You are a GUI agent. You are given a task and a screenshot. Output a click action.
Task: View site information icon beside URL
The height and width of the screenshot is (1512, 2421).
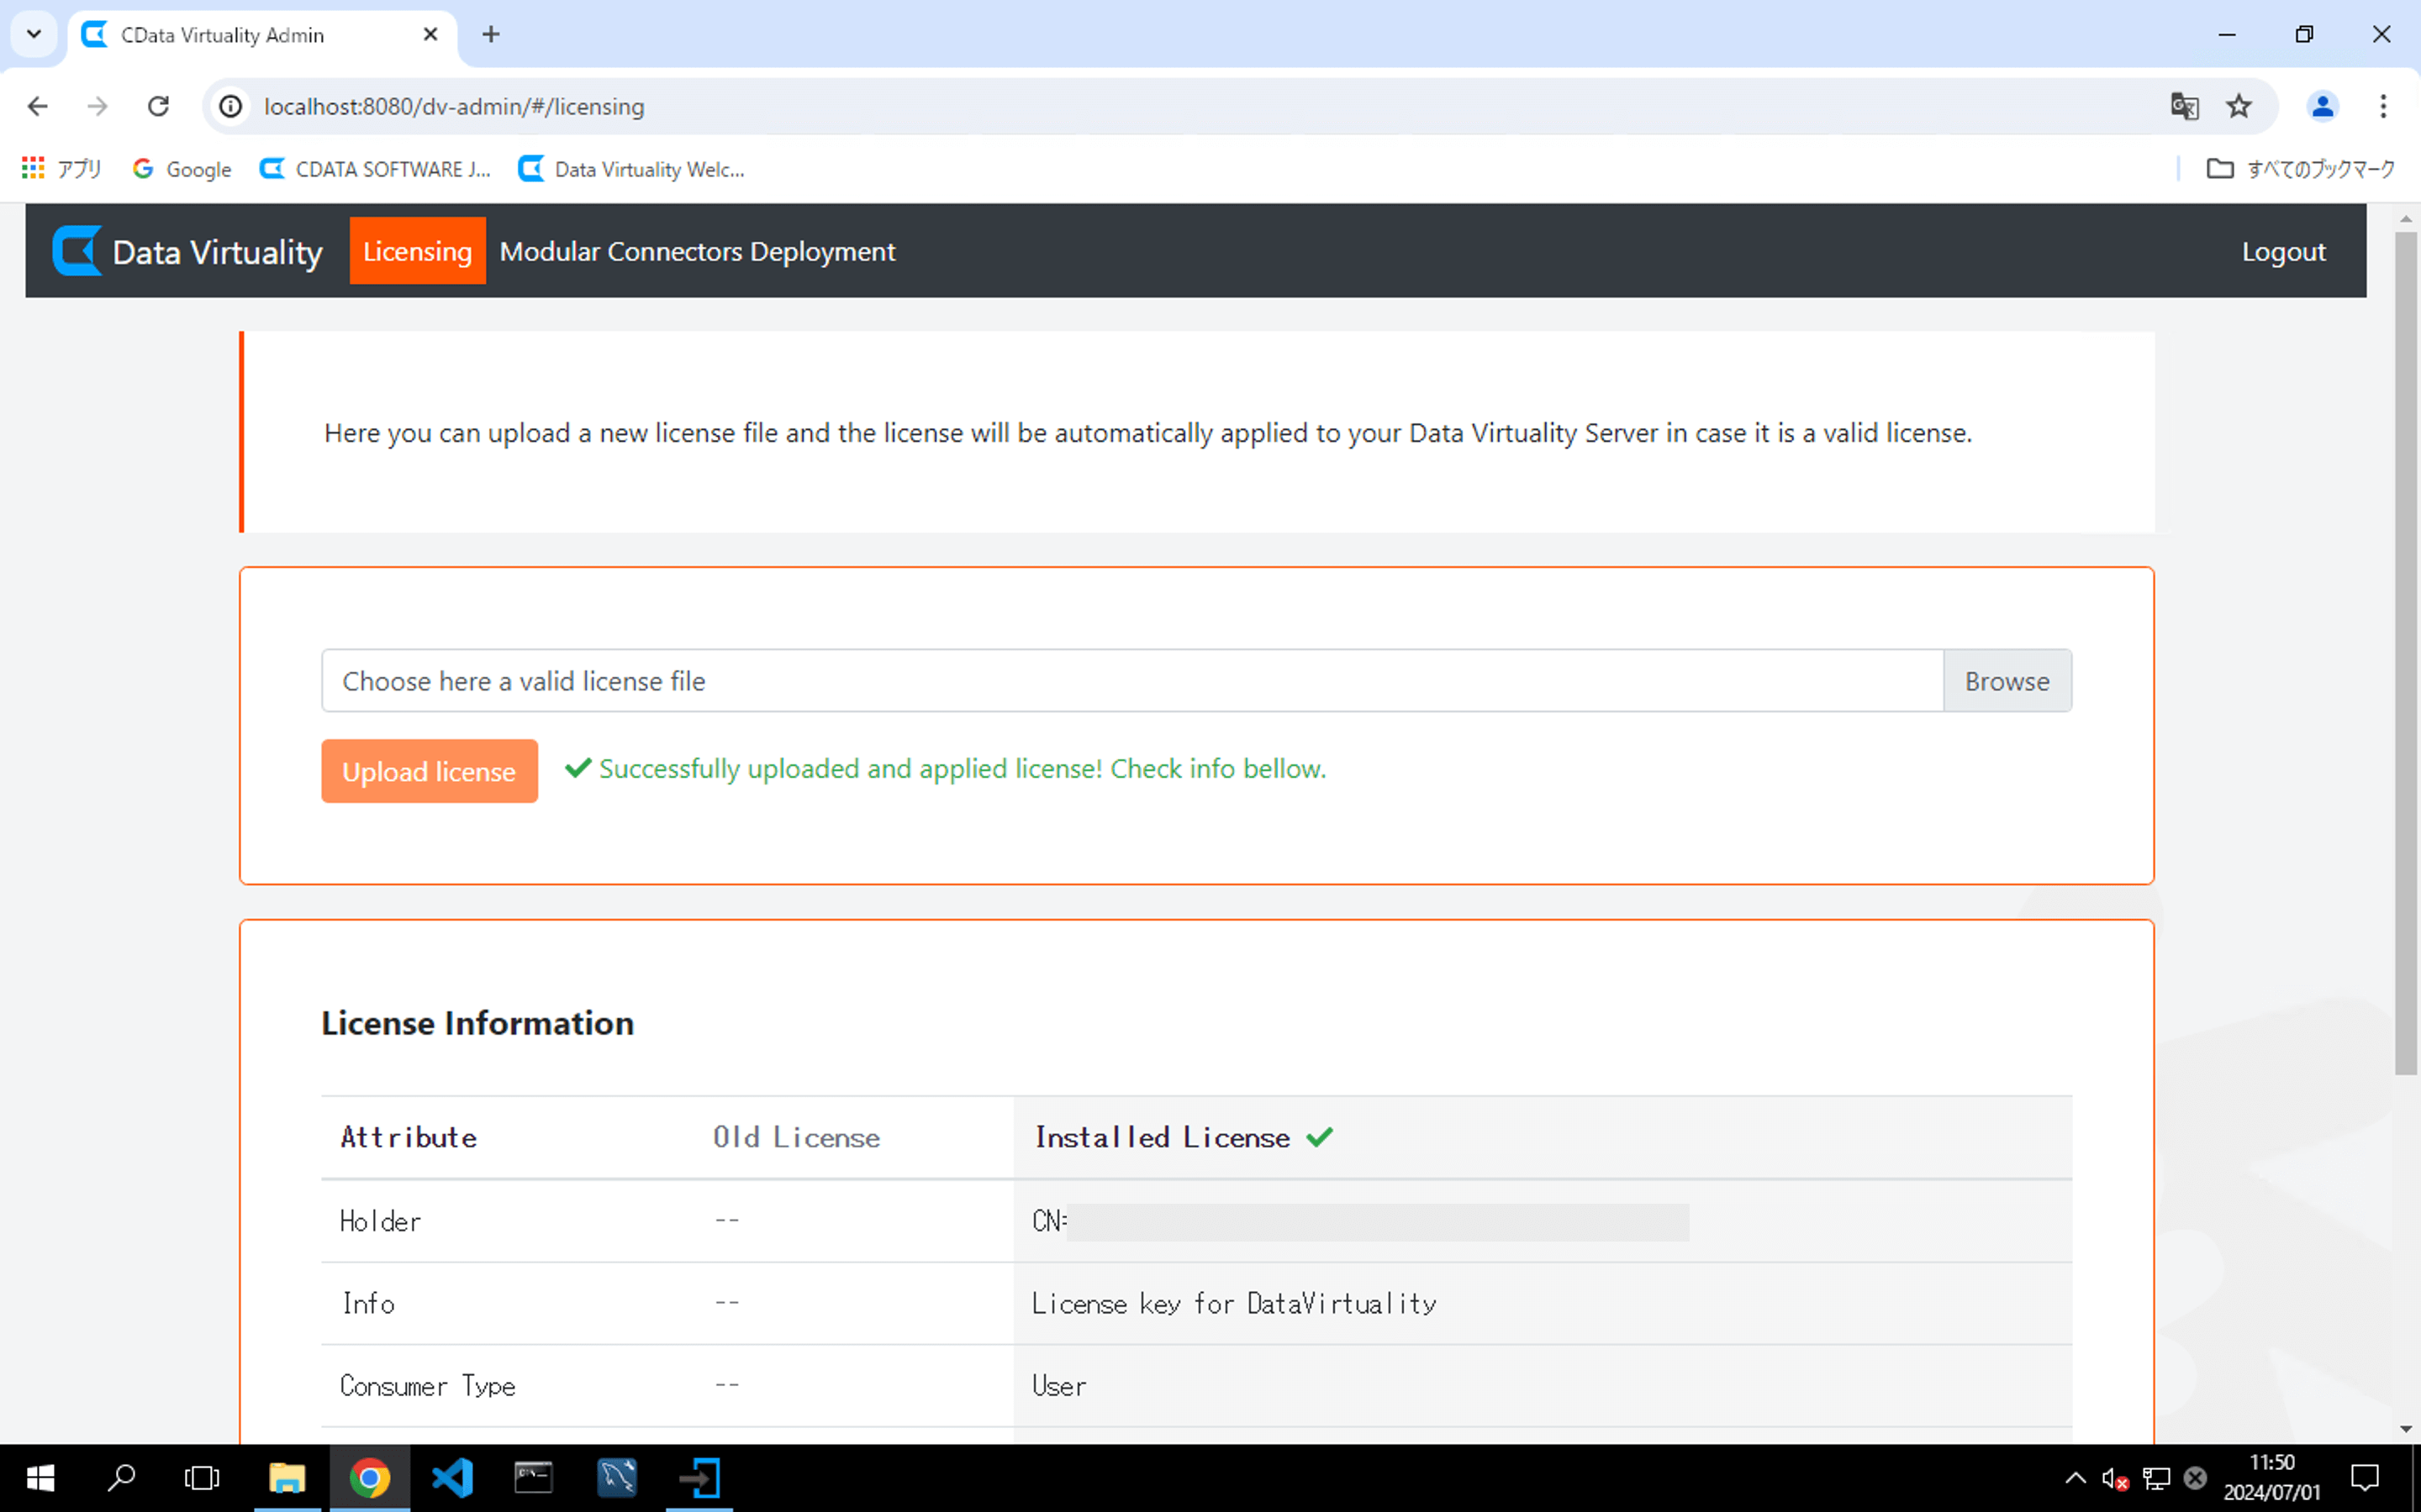(x=231, y=106)
